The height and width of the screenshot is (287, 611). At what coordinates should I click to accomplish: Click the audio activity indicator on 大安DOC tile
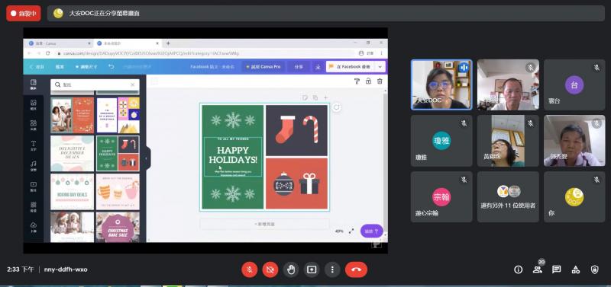point(464,68)
